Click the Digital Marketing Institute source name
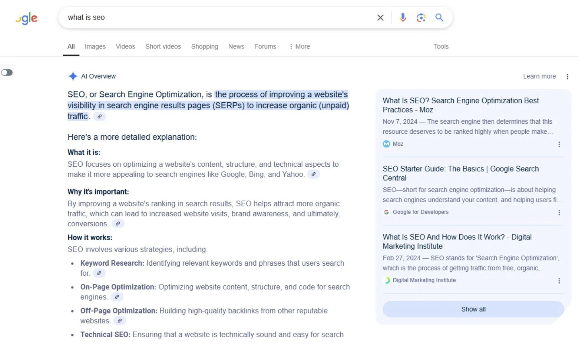The image size is (585, 352). 424,280
